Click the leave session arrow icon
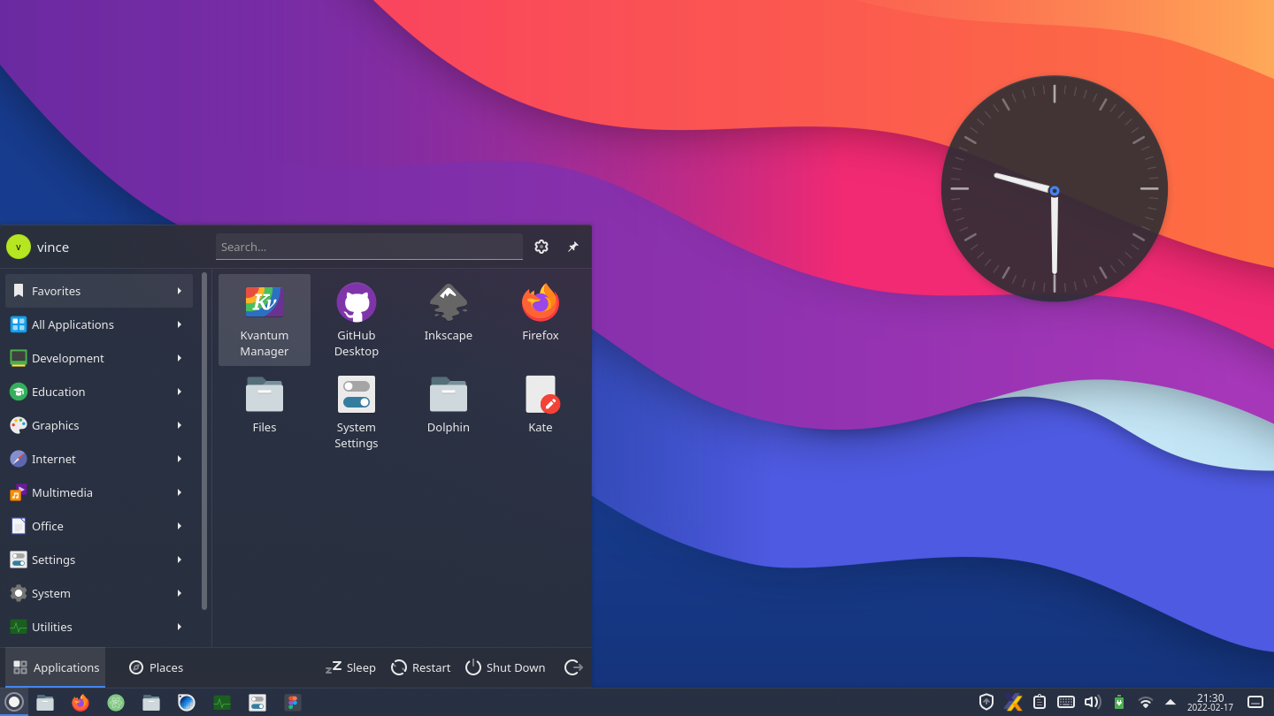 tap(573, 667)
